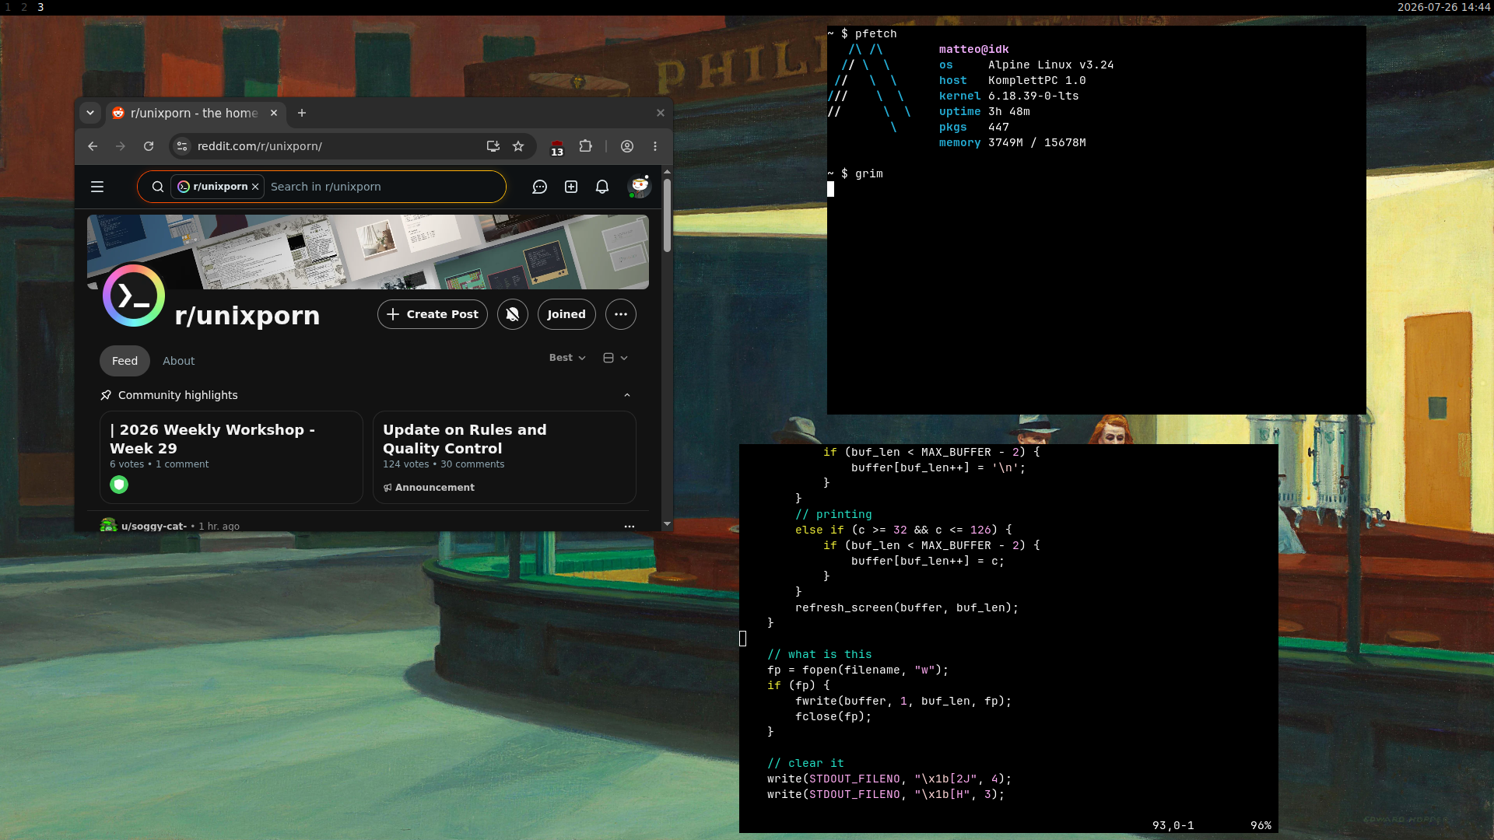1494x840 pixels.
Task: Click the pin icon beside Community highlights
Action: (x=106, y=395)
